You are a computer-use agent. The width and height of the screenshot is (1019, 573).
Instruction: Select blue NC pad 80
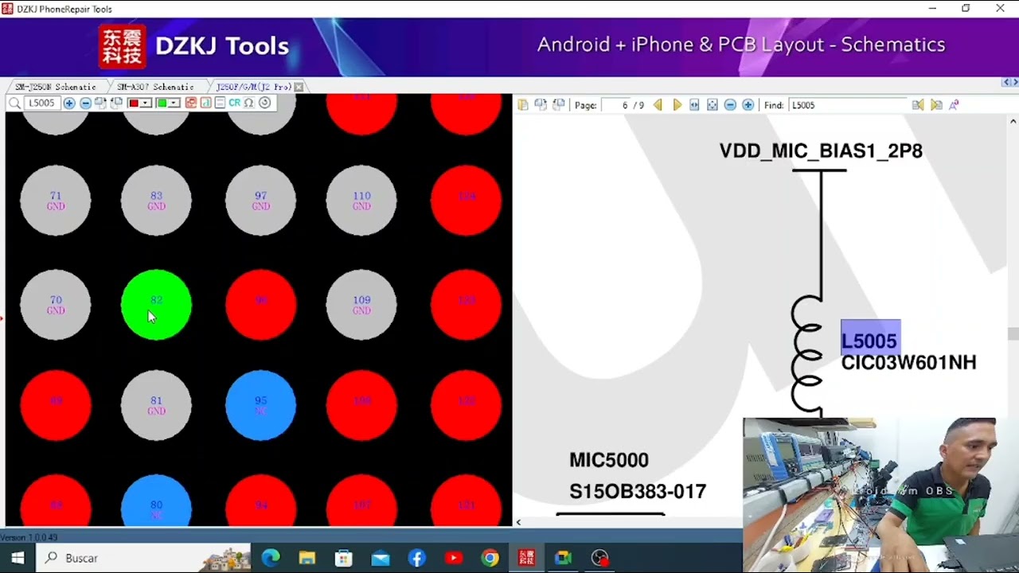tap(156, 501)
